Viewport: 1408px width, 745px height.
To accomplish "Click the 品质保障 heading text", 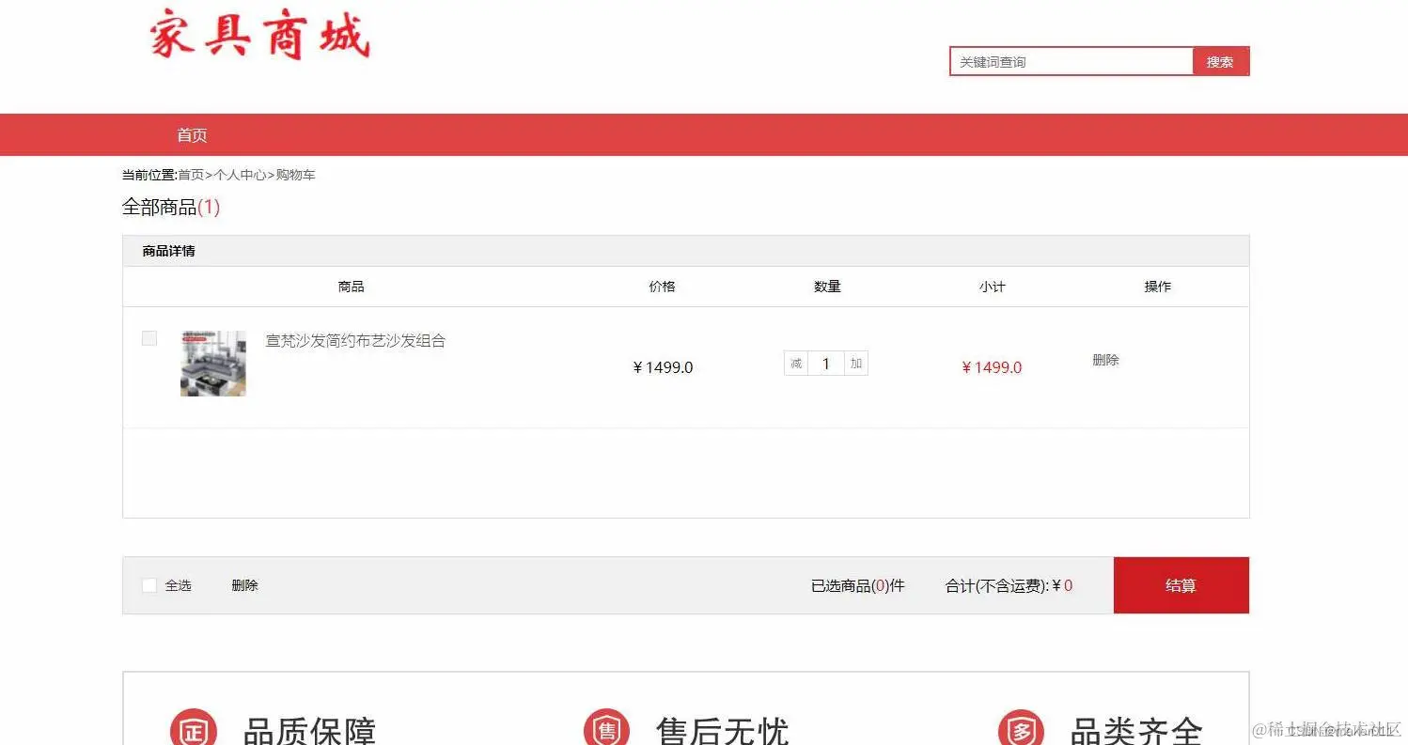I will tap(309, 731).
